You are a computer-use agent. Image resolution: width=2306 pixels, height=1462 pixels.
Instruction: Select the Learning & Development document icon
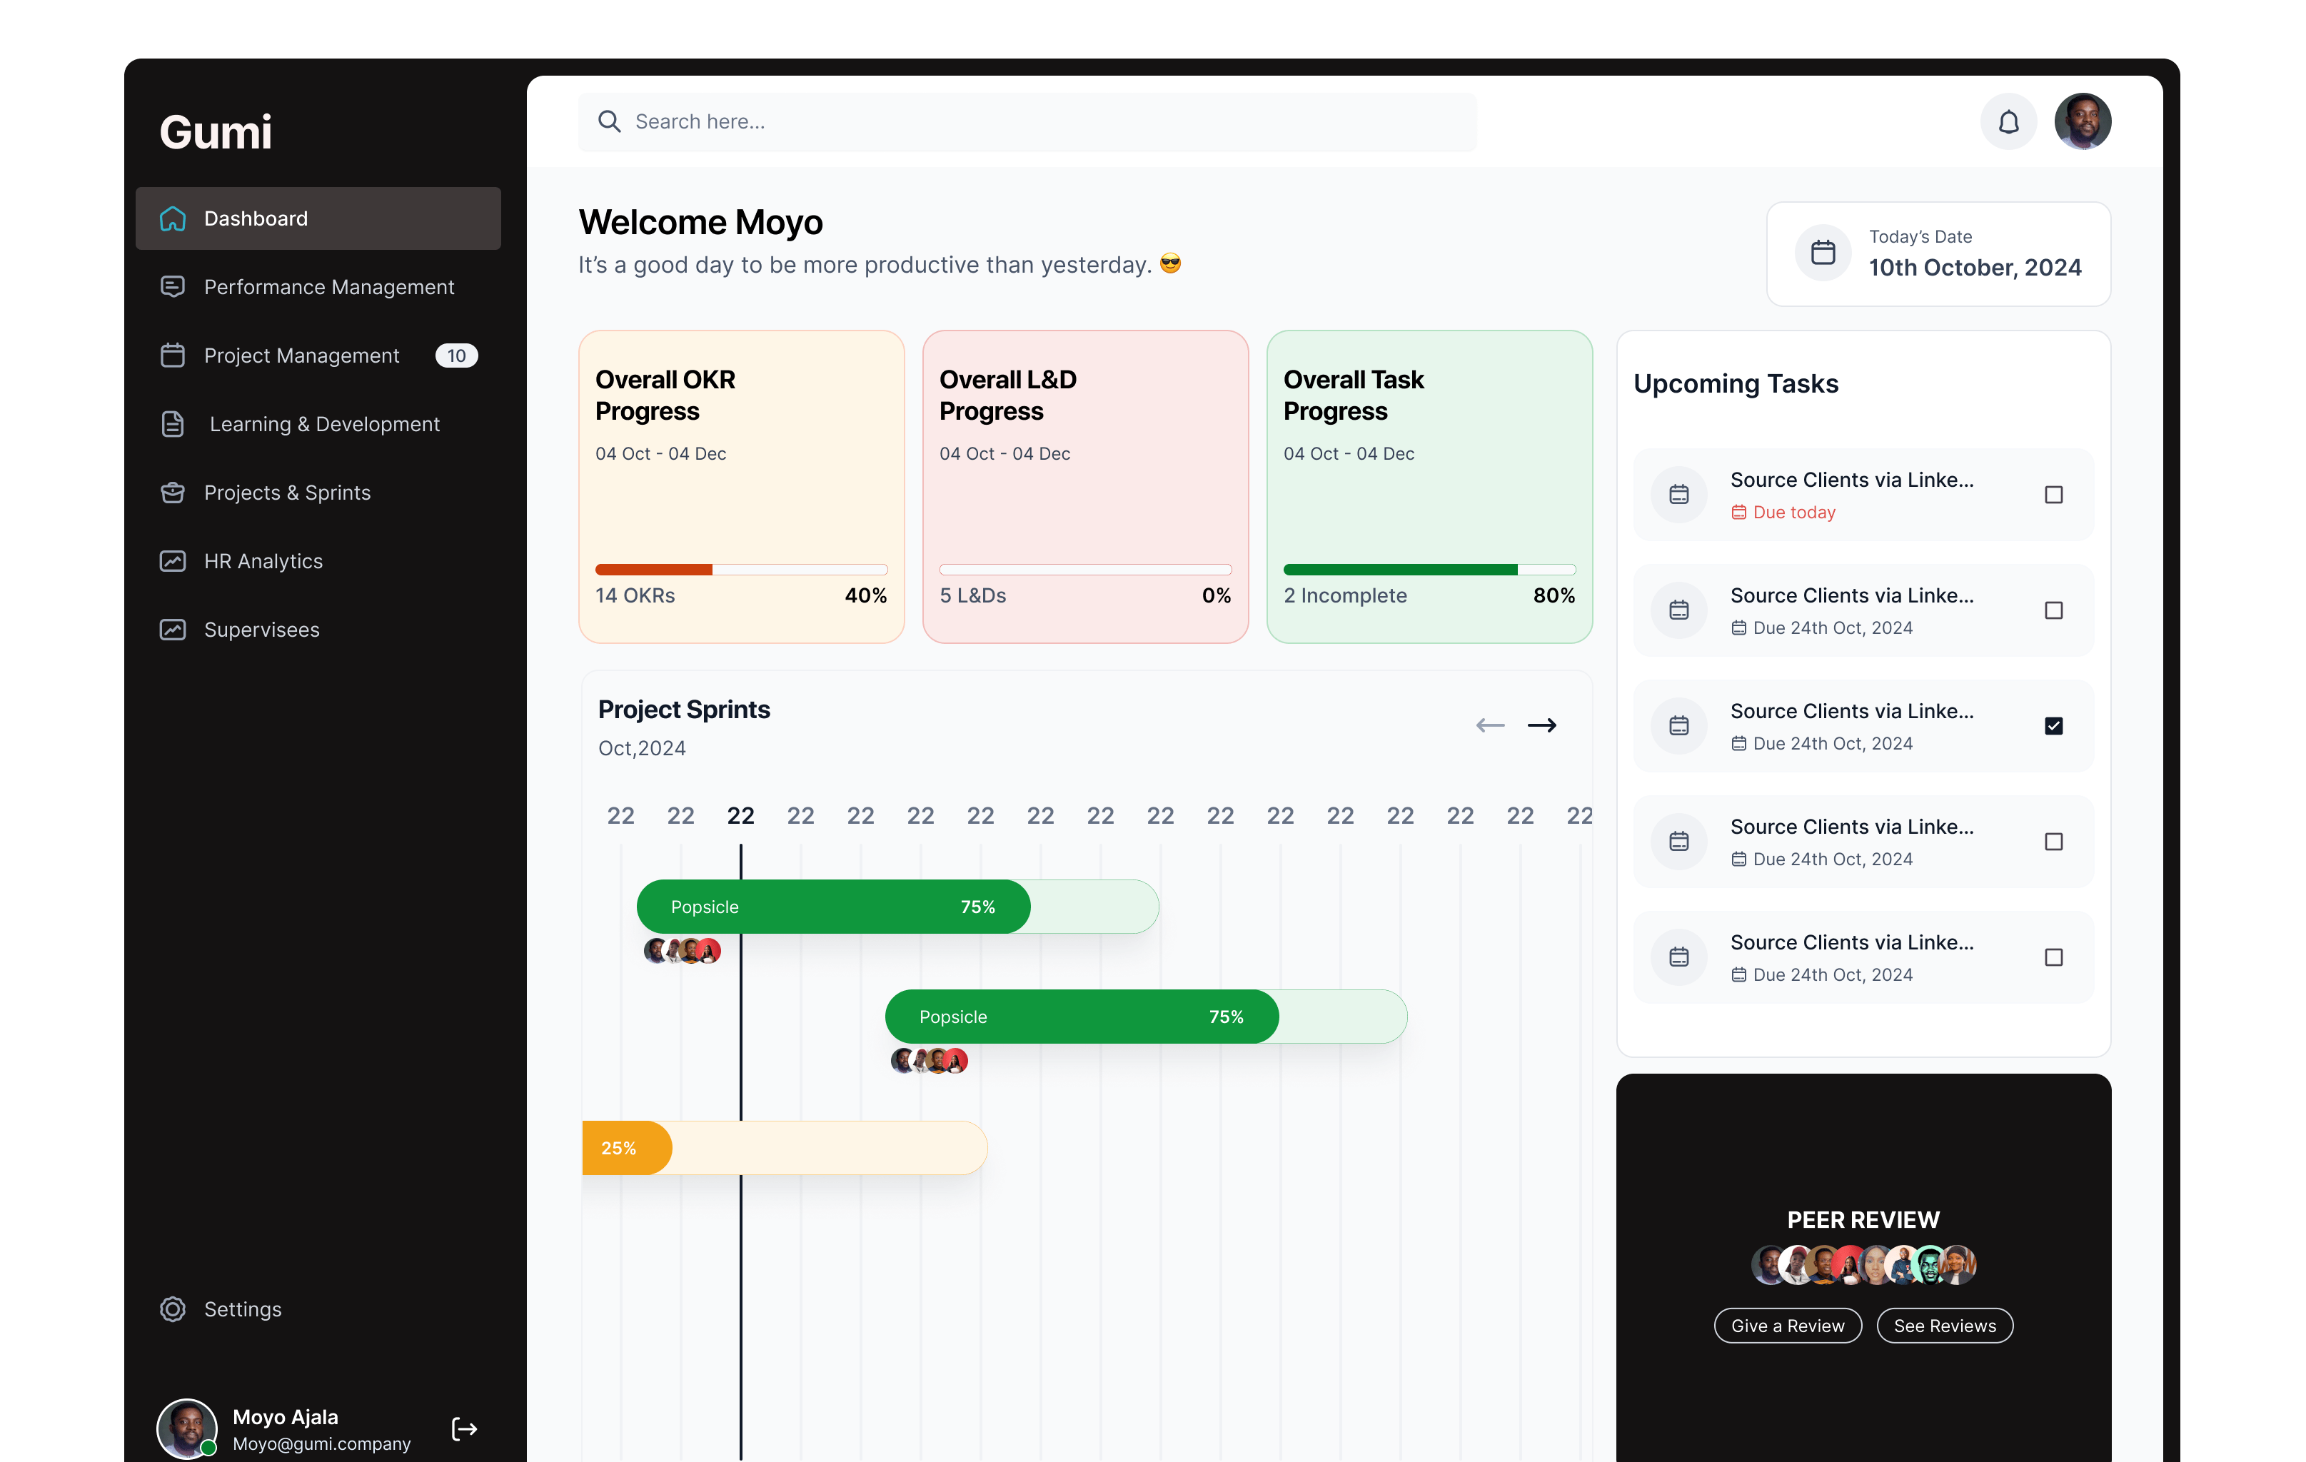coord(173,424)
